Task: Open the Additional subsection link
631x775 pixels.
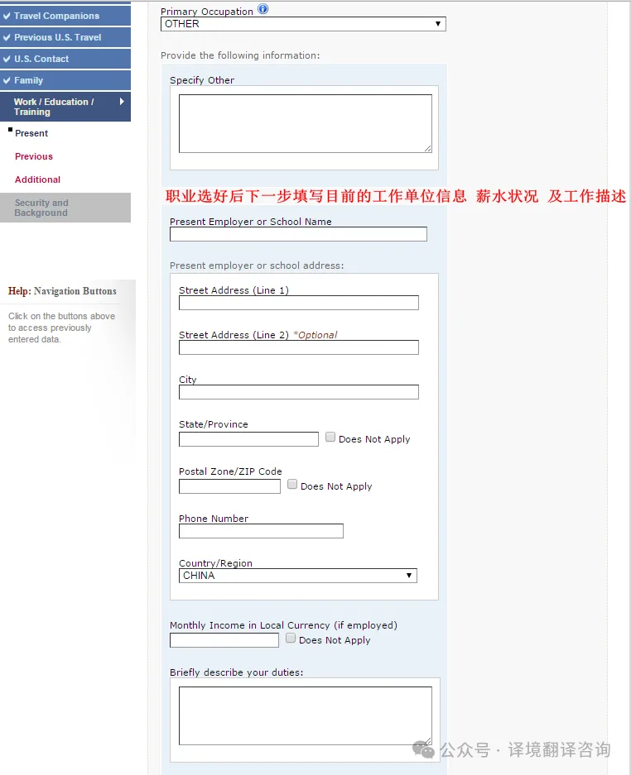Action: tap(37, 179)
